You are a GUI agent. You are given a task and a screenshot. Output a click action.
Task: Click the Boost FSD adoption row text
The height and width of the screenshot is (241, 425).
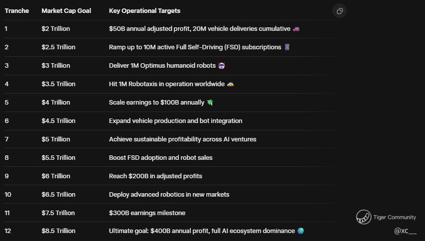(161, 158)
